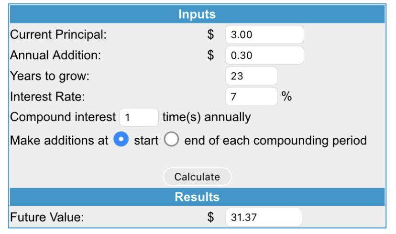The width and height of the screenshot is (396, 234).
Task: Click the Interest Rate input box
Action: click(251, 97)
